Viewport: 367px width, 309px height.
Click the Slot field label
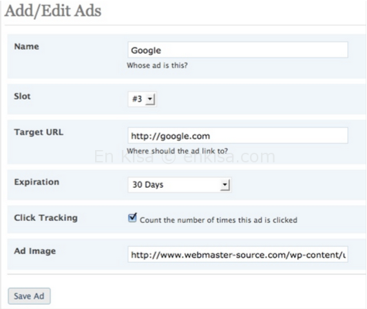coord(22,96)
